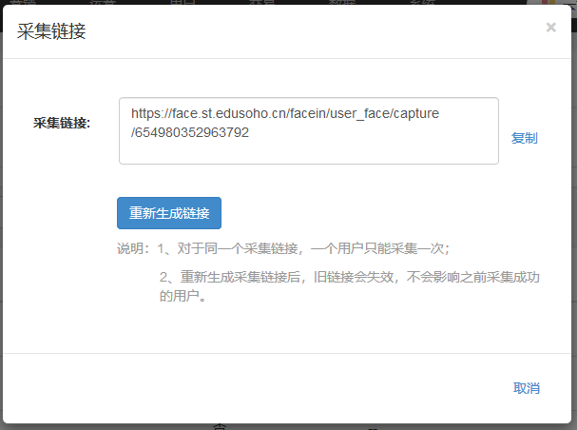The height and width of the screenshot is (430, 577).
Task: Click the bold 采集链接: field label
Action: (61, 123)
